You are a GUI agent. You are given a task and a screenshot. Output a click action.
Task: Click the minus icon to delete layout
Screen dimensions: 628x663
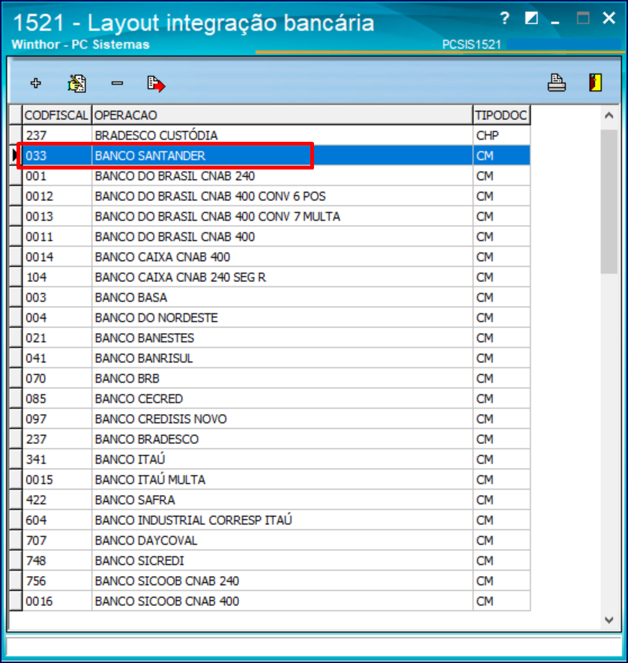coord(117,83)
